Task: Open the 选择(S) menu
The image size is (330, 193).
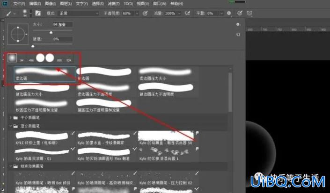Action: pos(98,4)
